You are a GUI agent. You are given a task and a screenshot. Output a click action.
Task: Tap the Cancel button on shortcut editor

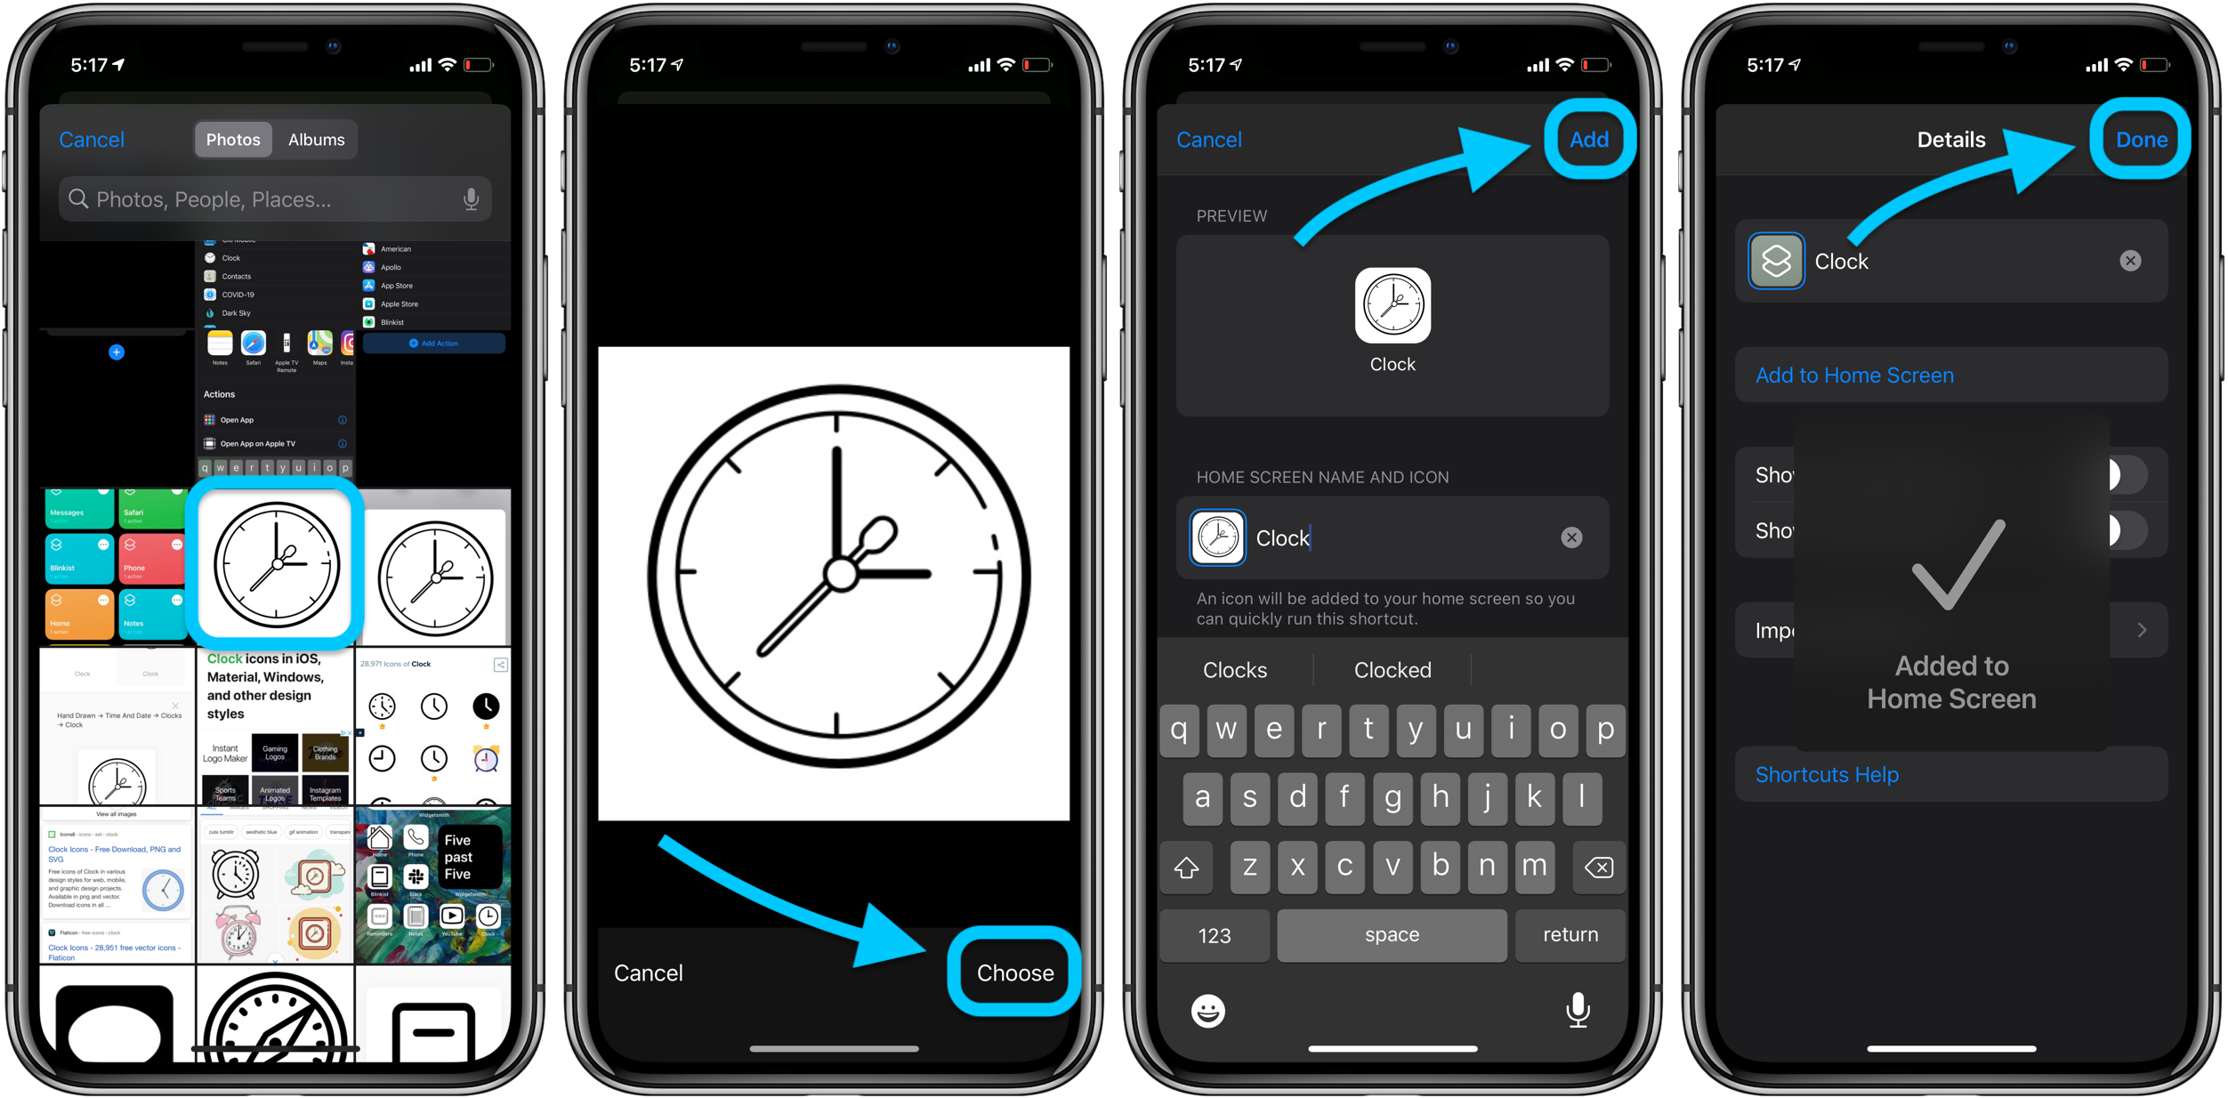coord(1209,141)
